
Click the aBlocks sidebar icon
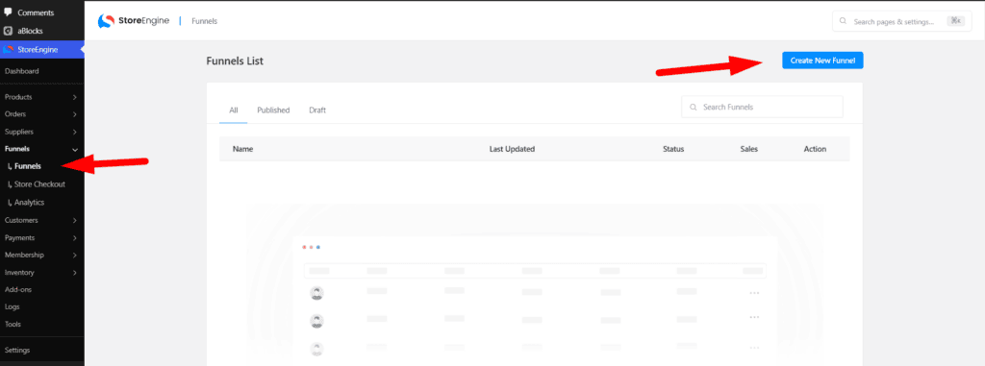tap(8, 30)
